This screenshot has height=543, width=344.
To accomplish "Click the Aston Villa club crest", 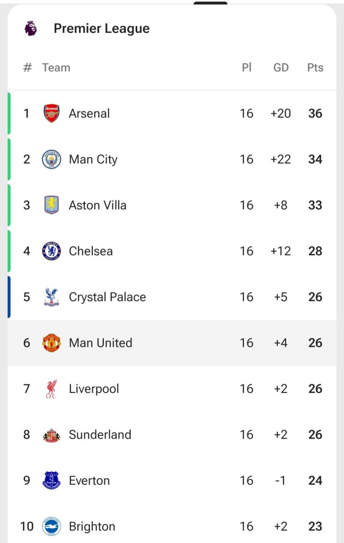I will point(51,205).
